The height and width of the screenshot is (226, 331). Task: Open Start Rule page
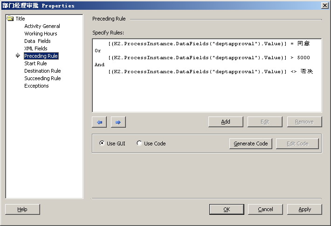pyautogui.click(x=35, y=63)
